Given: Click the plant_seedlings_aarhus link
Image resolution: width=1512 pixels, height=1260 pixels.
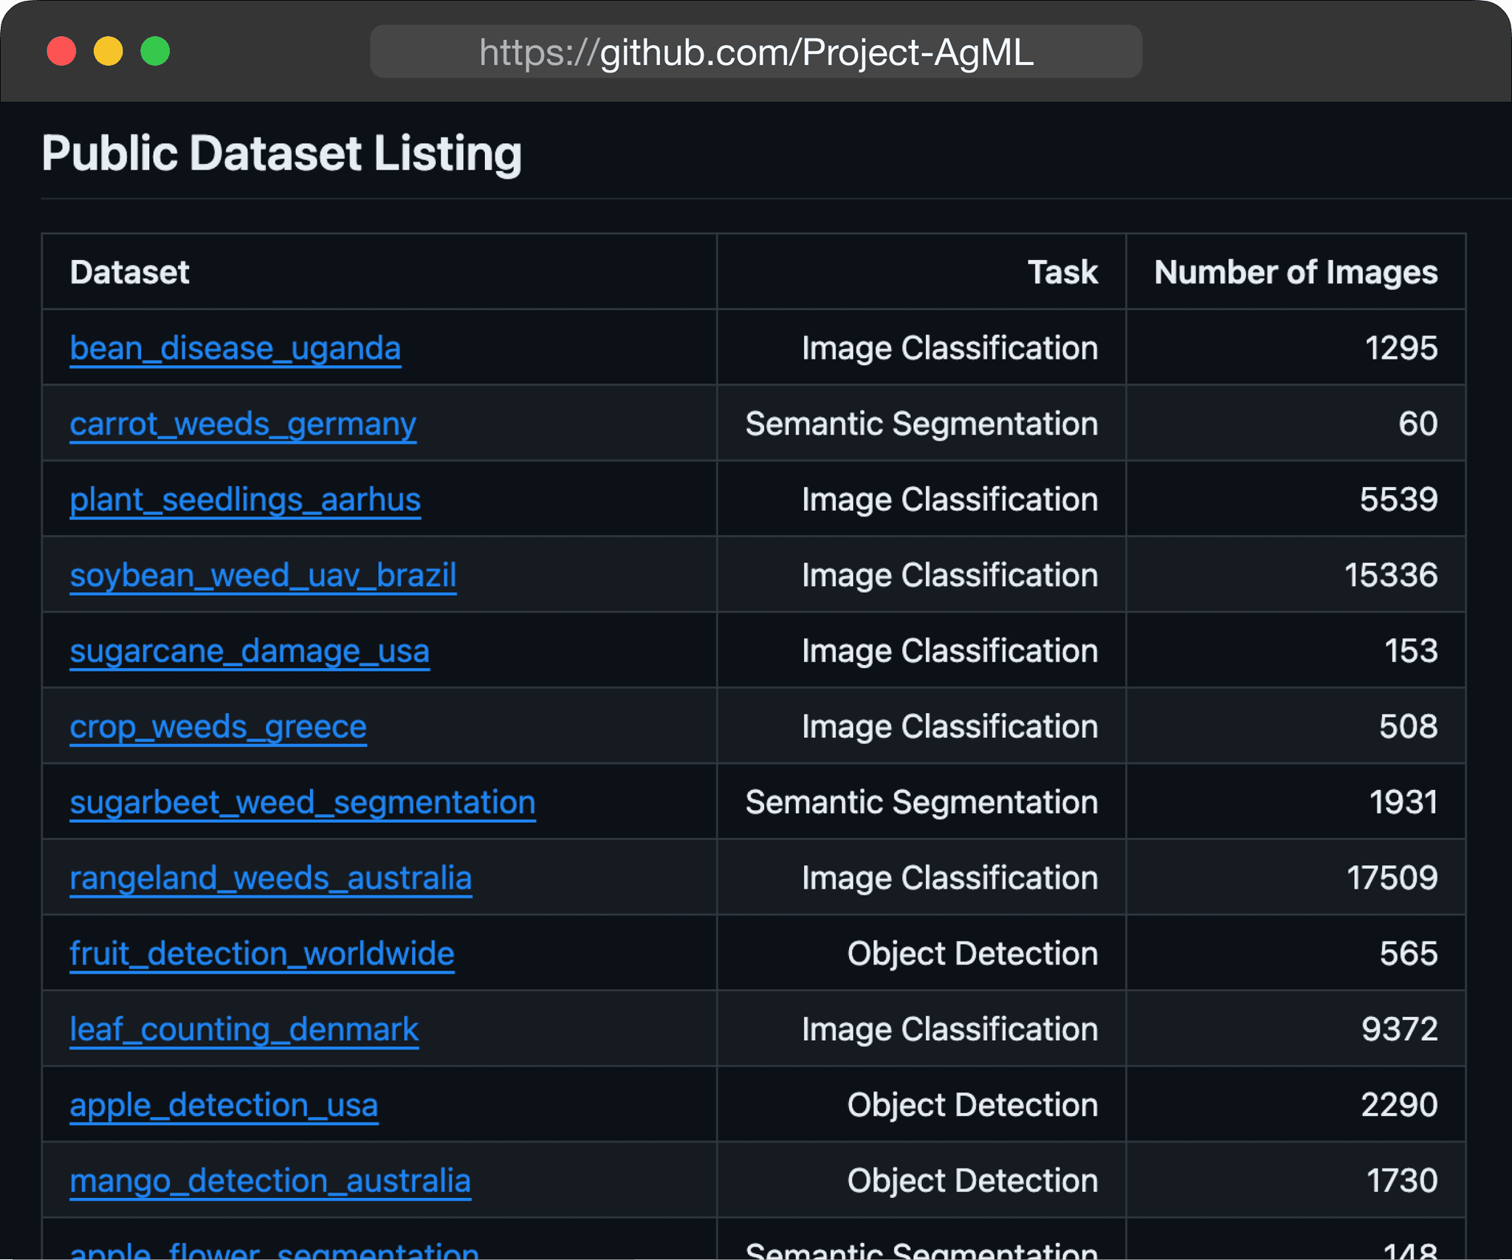Looking at the screenshot, I should (245, 500).
